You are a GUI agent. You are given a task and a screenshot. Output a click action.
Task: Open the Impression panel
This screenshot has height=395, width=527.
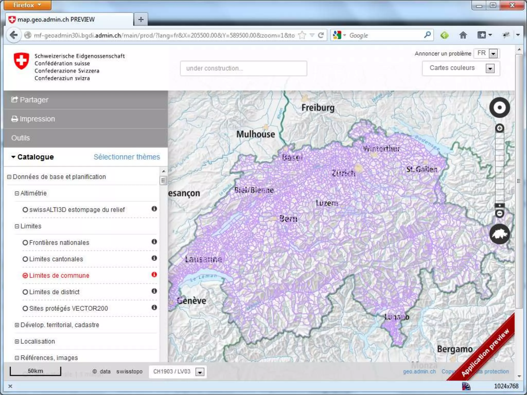(x=37, y=119)
